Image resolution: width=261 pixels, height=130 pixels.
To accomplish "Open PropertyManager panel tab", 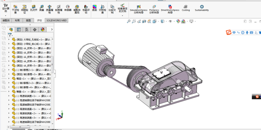I will [x=19, y=30].
